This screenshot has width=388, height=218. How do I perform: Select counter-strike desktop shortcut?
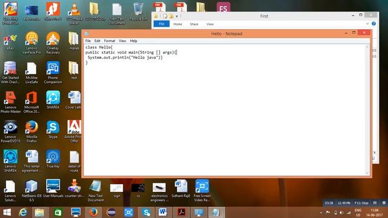pos(74,188)
